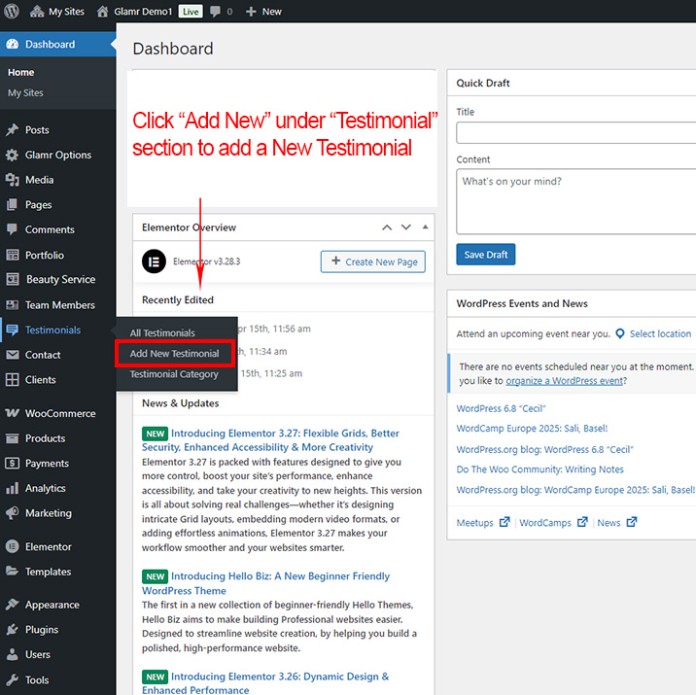Click the Payments dollar icon

13,463
